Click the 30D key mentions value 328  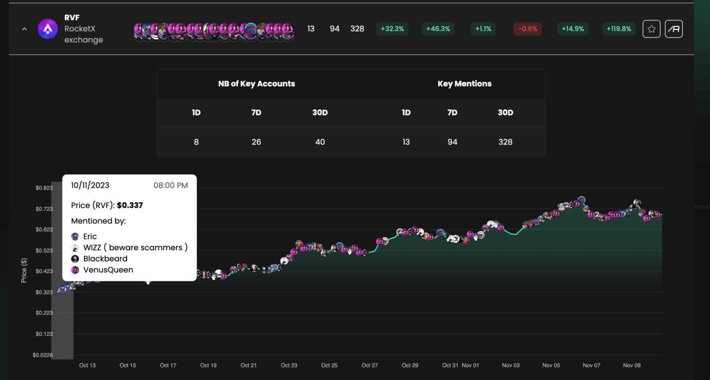pyautogui.click(x=505, y=142)
